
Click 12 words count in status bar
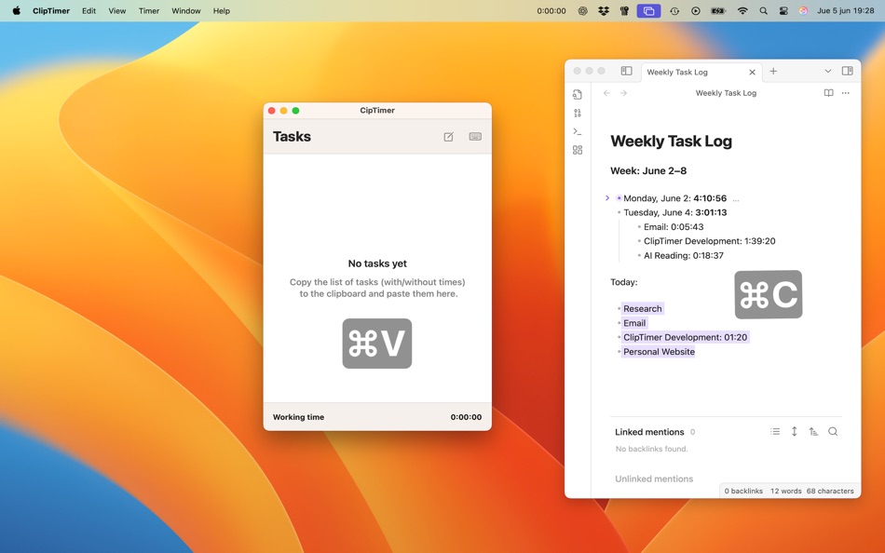tap(785, 491)
